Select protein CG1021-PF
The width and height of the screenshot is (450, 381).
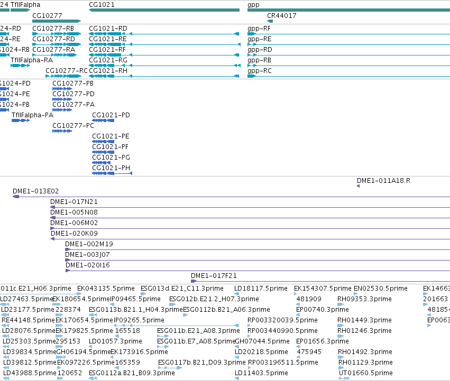coord(103,152)
